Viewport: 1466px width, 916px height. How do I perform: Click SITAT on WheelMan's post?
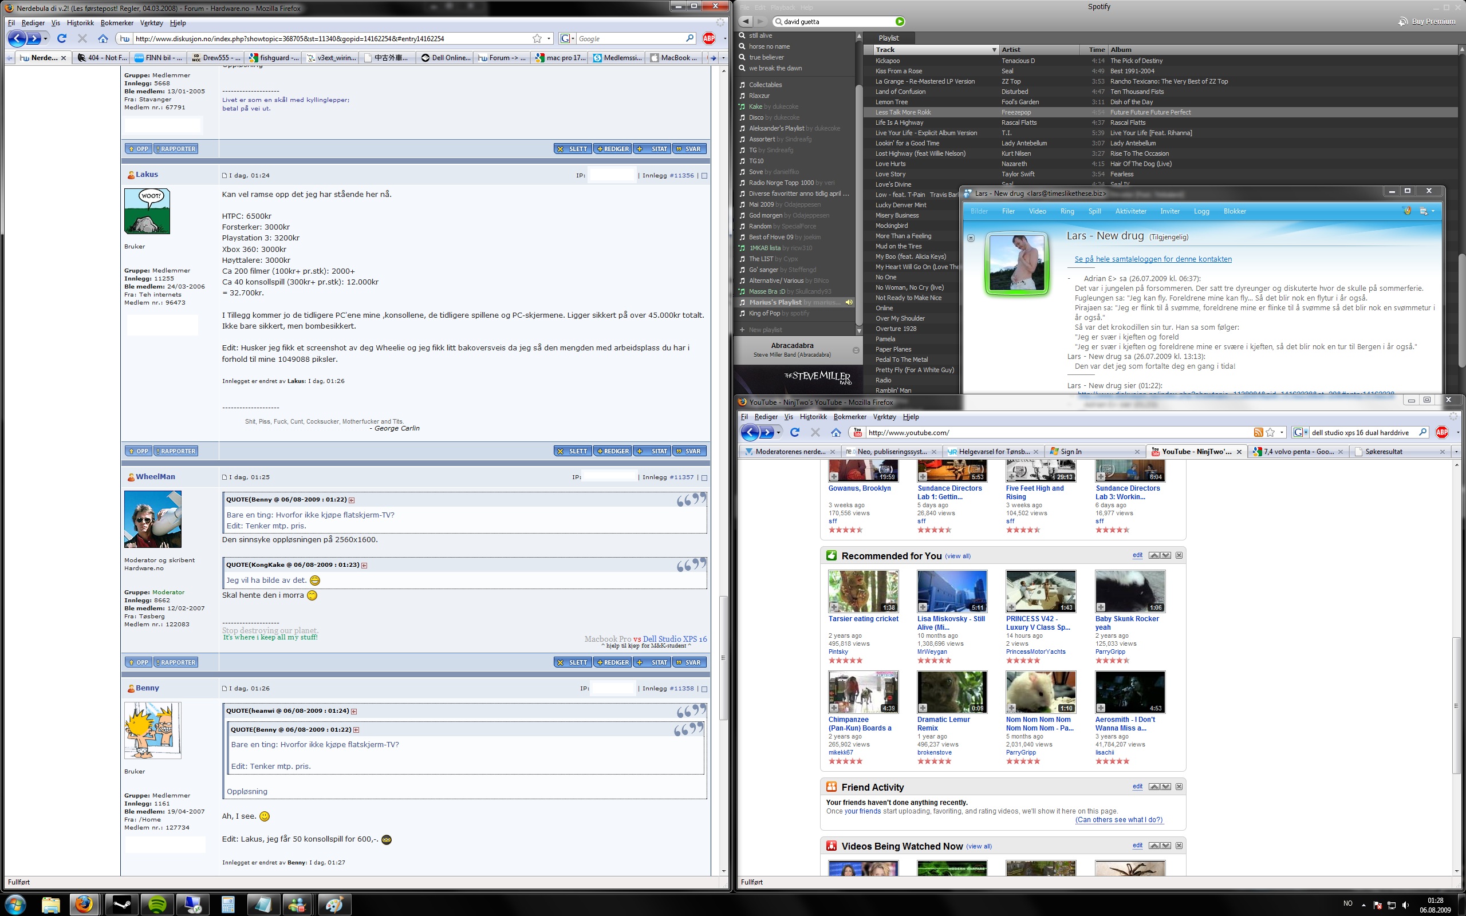(x=652, y=663)
